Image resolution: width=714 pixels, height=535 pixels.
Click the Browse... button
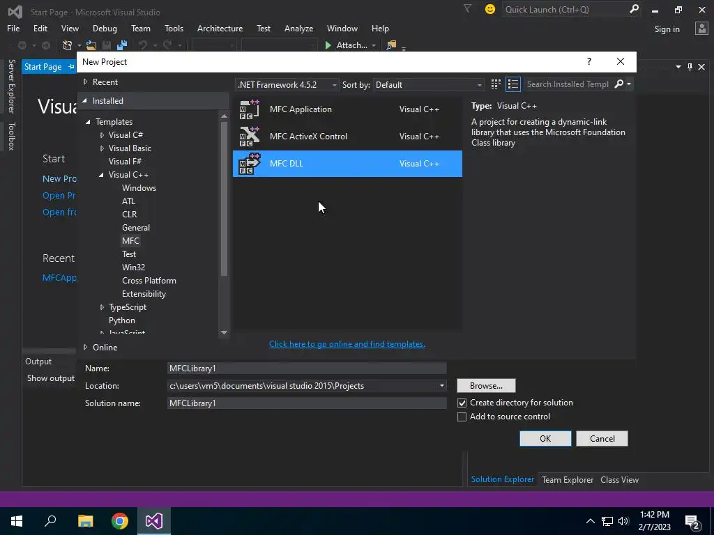[x=486, y=386]
